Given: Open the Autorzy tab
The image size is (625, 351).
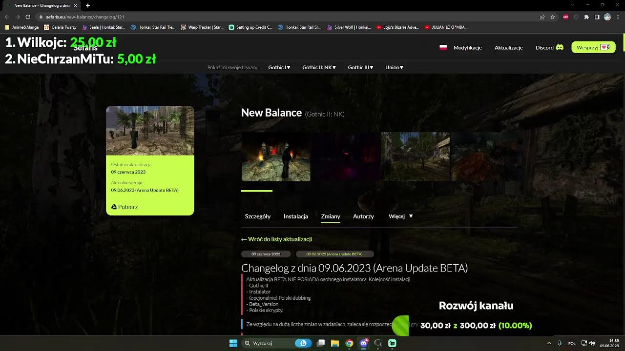Looking at the screenshot, I should tap(363, 216).
